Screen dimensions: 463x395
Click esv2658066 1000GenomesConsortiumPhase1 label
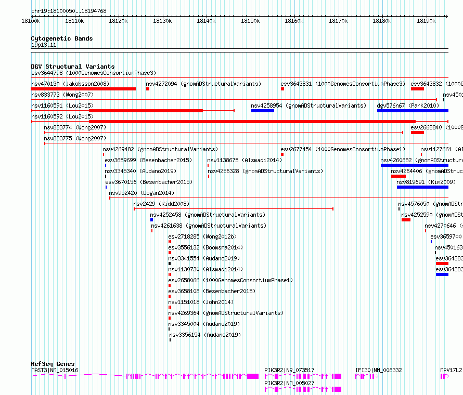point(230,280)
